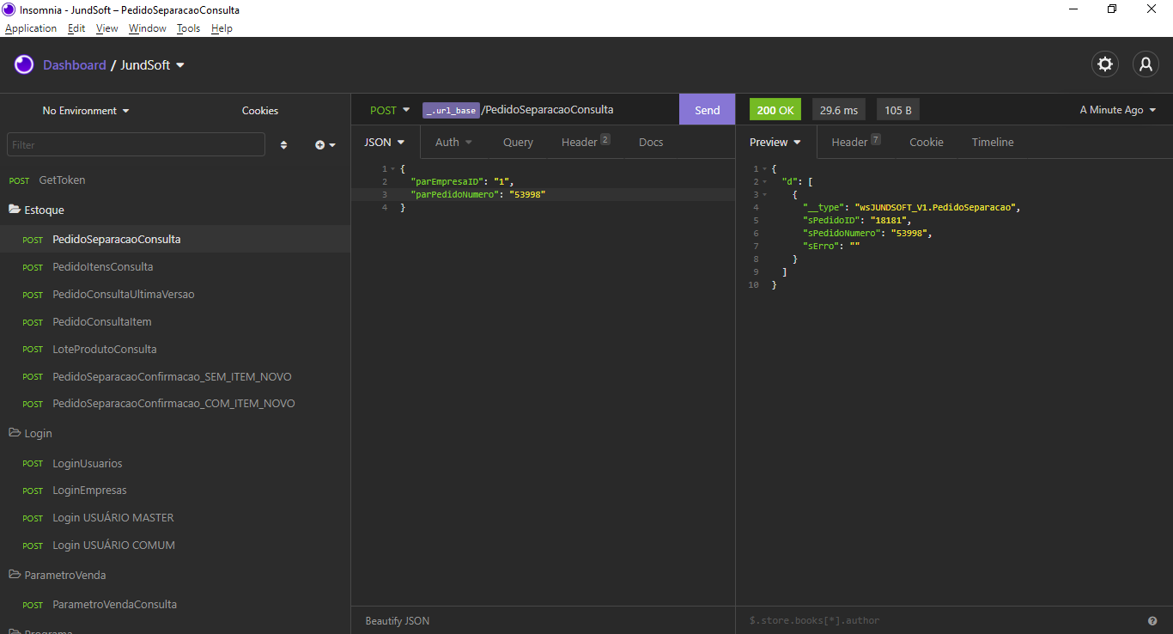The image size is (1173, 634).
Task: Go to the Dashboard link
Action: [75, 65]
